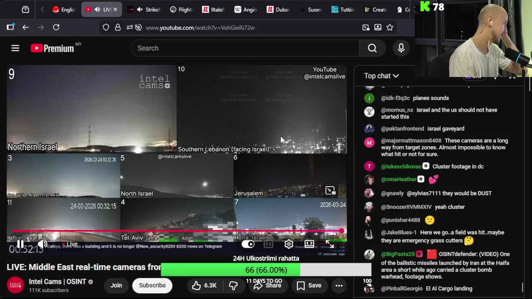Click the search magnifier button
Viewport: 532px width, 299px height.
(372, 48)
